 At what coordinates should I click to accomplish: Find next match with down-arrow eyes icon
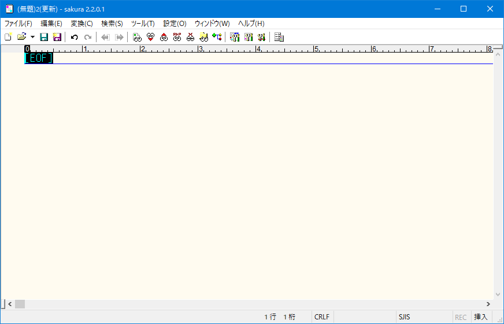150,37
